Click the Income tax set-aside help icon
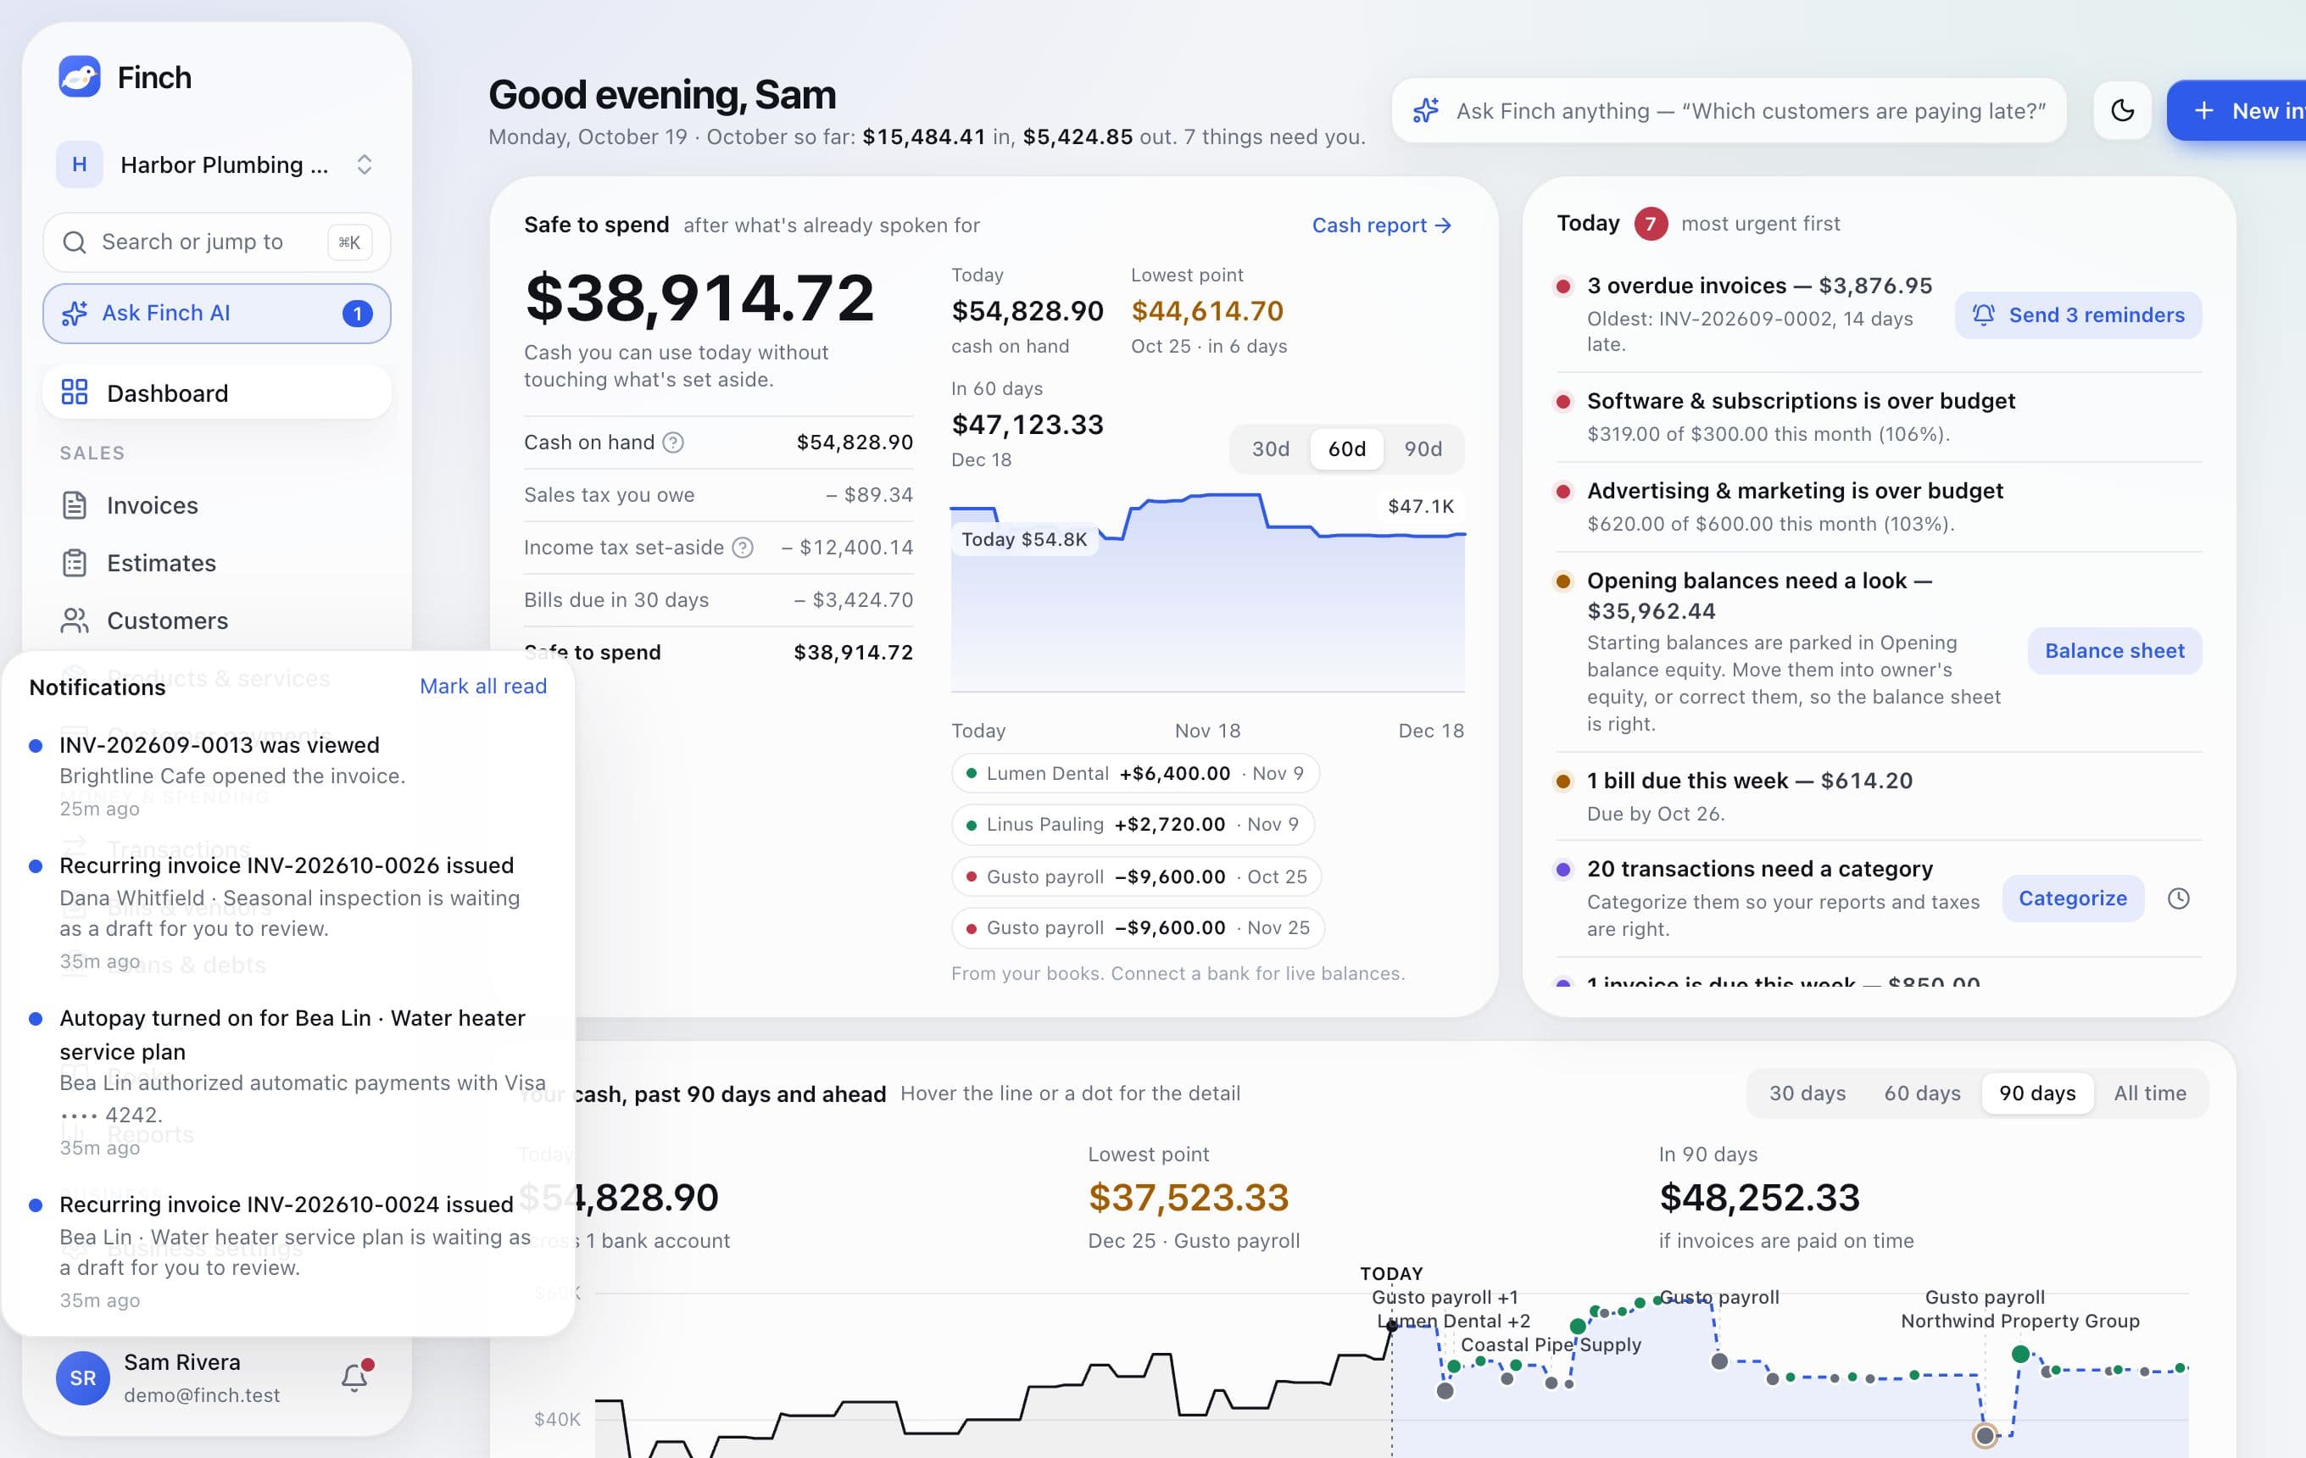 pos(742,548)
